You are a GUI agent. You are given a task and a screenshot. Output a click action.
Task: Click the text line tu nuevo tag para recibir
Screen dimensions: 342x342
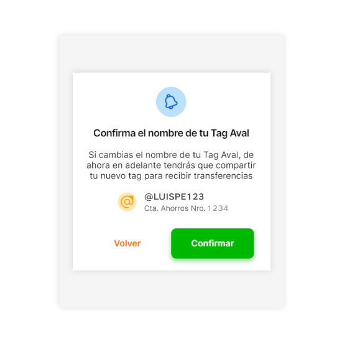171,176
